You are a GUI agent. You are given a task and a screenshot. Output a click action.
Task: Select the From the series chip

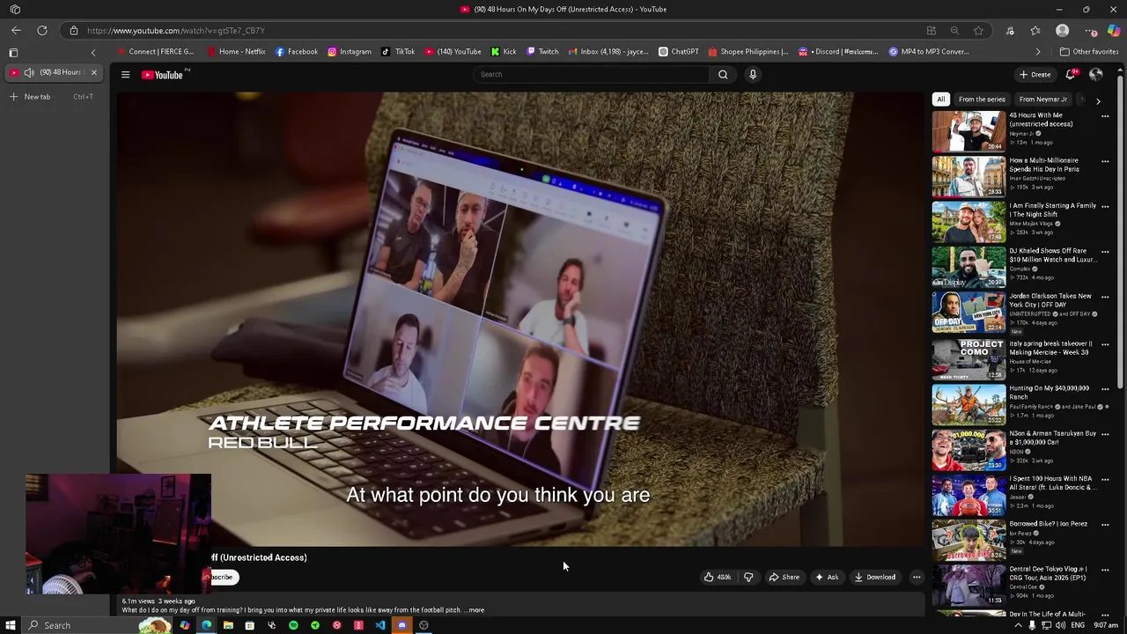point(982,100)
